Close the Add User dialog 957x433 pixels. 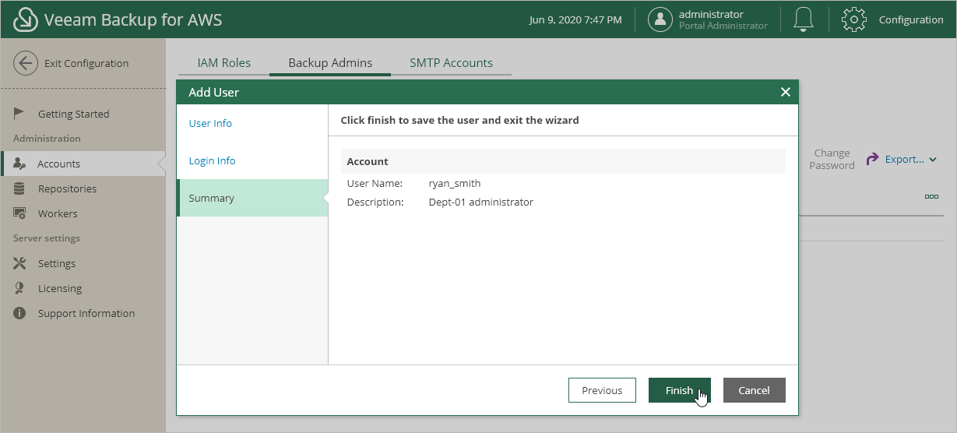tap(785, 92)
